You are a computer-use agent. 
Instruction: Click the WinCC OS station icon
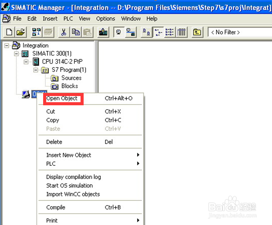(x=26, y=94)
